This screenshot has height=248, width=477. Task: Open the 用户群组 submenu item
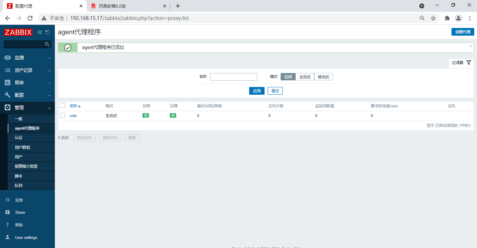point(31,147)
